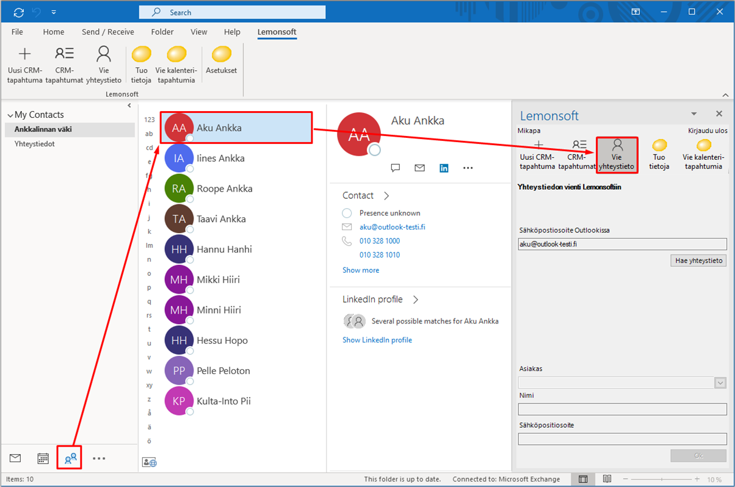The width and height of the screenshot is (735, 487).
Task: Open Asetukset in the ribbon
Action: coord(221,61)
